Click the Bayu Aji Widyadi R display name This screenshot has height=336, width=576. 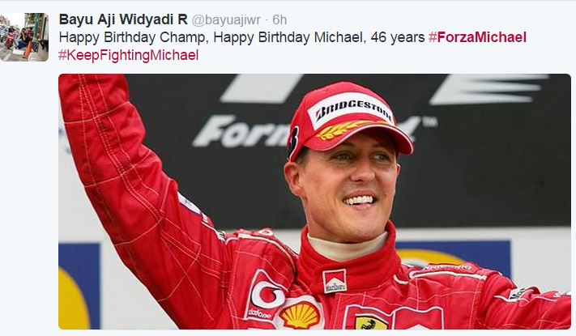point(123,19)
